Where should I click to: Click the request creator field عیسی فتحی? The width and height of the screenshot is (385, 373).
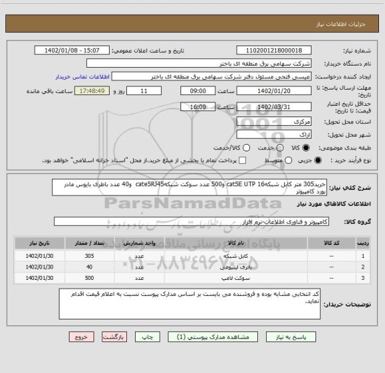pyautogui.click(x=211, y=76)
